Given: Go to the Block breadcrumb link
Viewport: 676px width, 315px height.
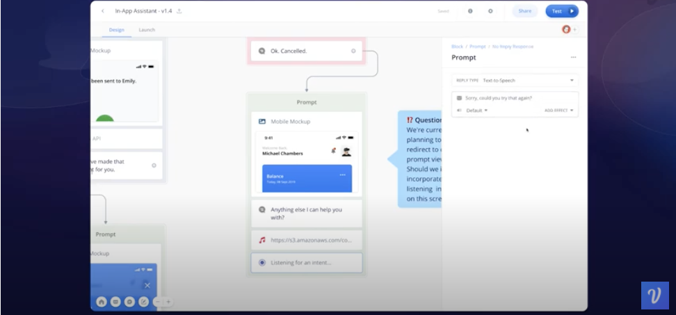Looking at the screenshot, I should point(457,47).
